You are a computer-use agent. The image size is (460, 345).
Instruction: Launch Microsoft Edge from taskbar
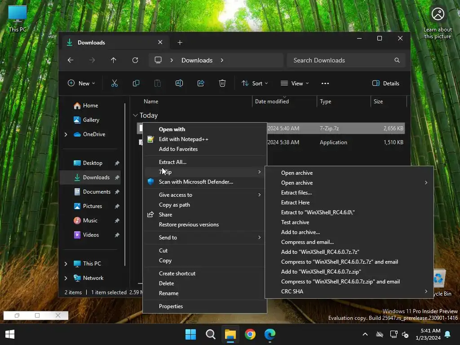[x=270, y=334]
